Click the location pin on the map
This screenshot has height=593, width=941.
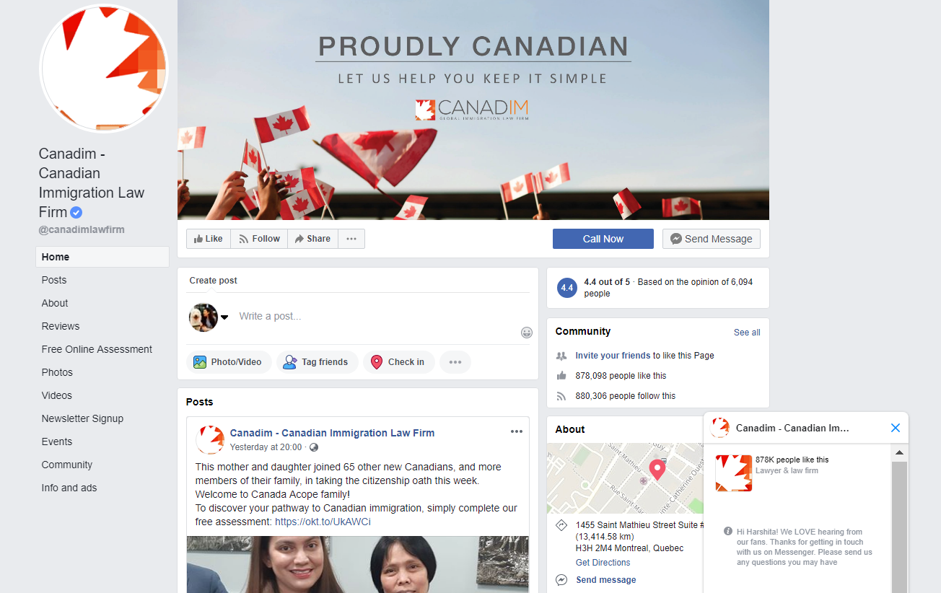point(657,470)
